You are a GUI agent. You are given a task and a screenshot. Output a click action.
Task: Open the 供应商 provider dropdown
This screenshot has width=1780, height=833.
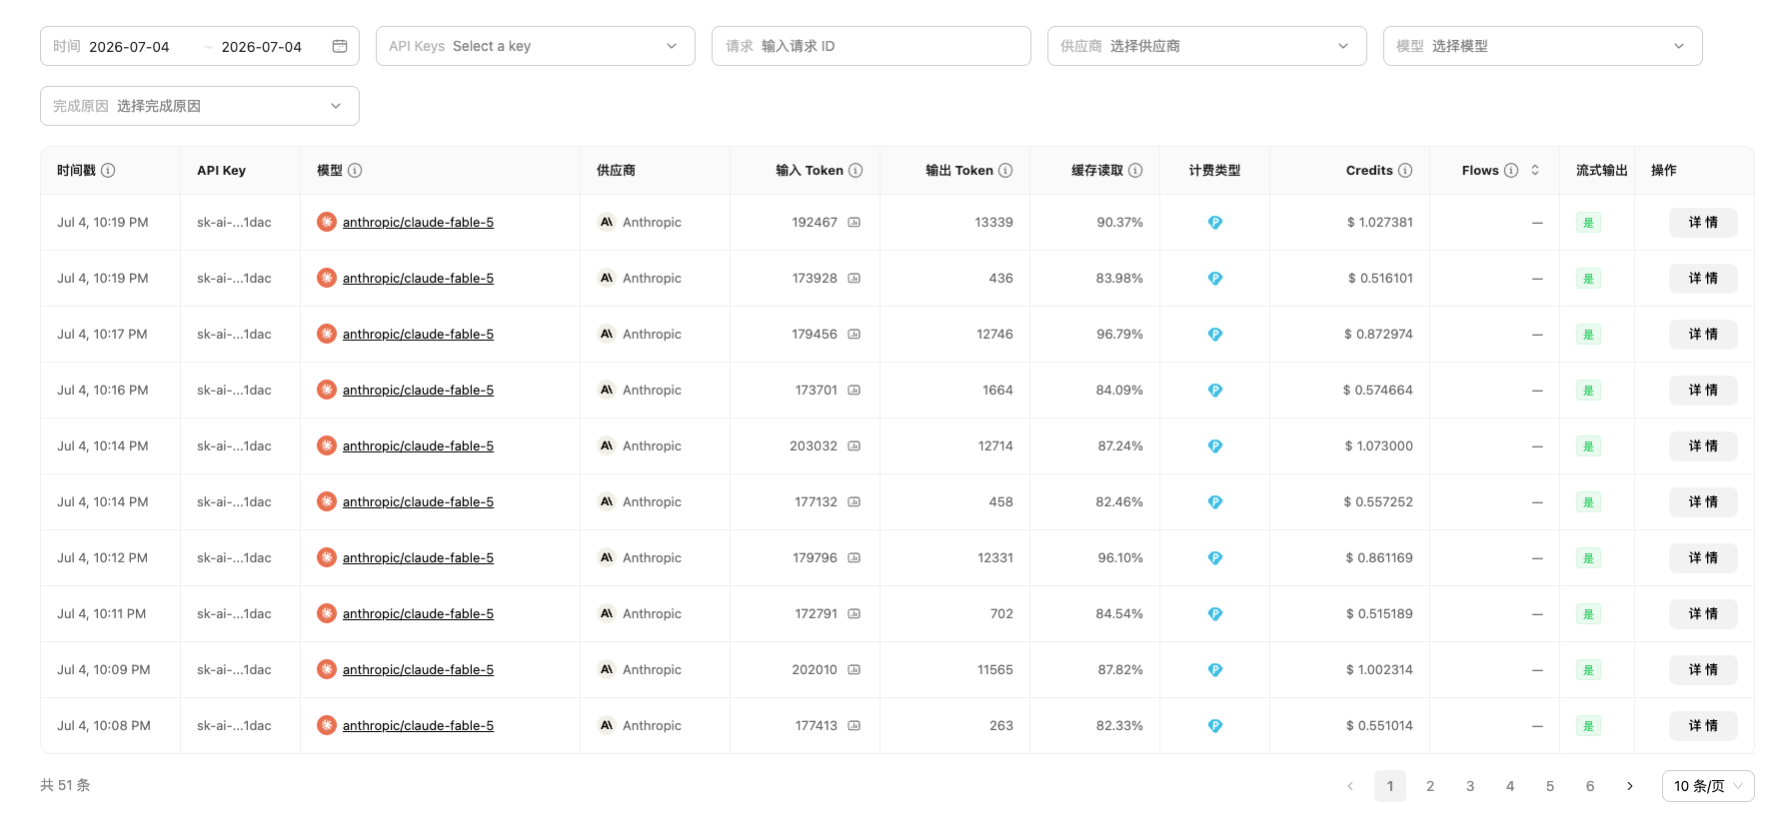point(1207,46)
